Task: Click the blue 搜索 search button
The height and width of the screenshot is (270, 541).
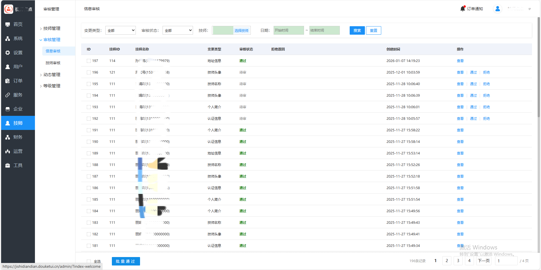Action: 357,30
